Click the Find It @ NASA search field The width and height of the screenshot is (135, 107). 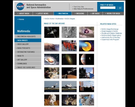108,8
